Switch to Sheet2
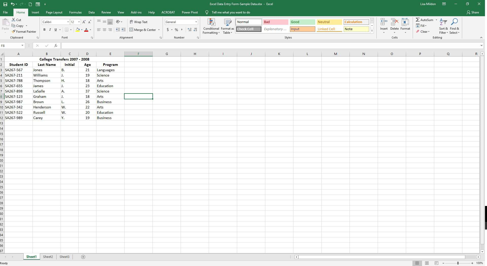The image size is (487, 266). 48,257
